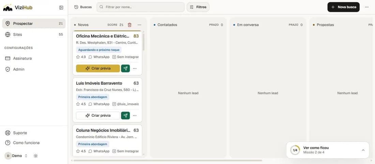Click the Aguardando o próximo toque tag
375x164 pixels.
click(99, 50)
